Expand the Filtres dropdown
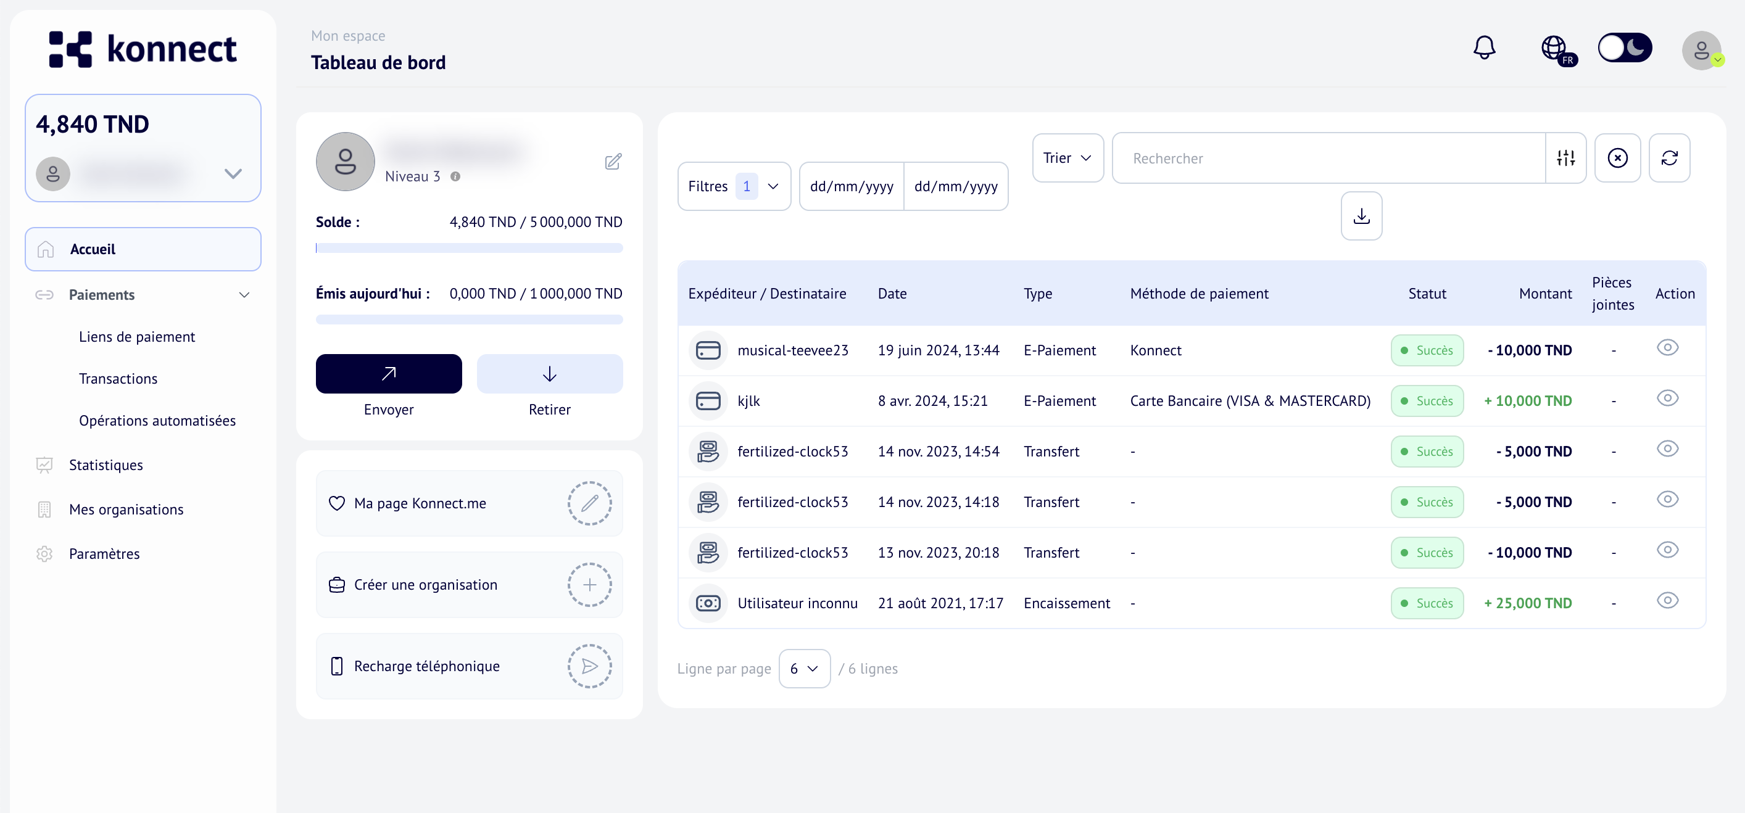 [x=734, y=186]
